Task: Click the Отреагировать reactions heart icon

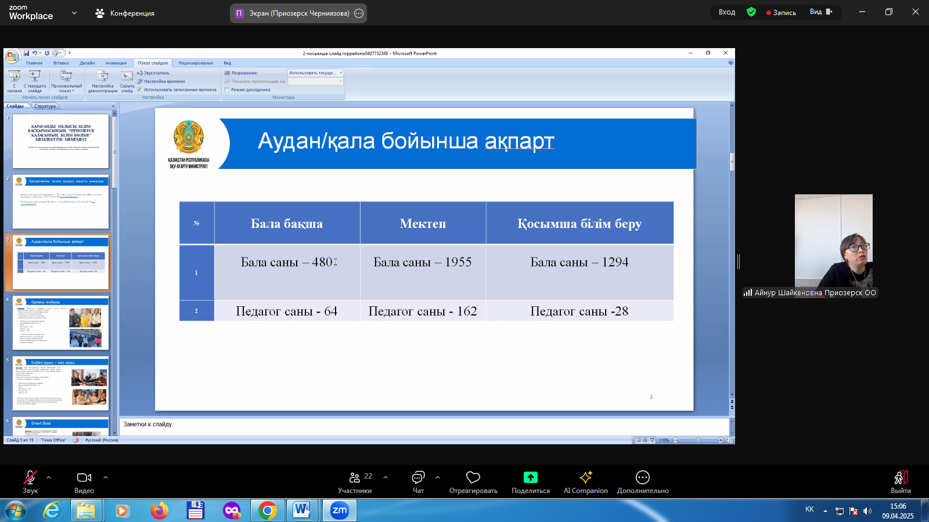Action: pos(473,477)
